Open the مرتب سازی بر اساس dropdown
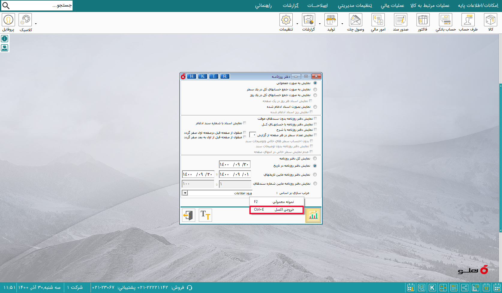The image size is (502, 293). coord(185,193)
